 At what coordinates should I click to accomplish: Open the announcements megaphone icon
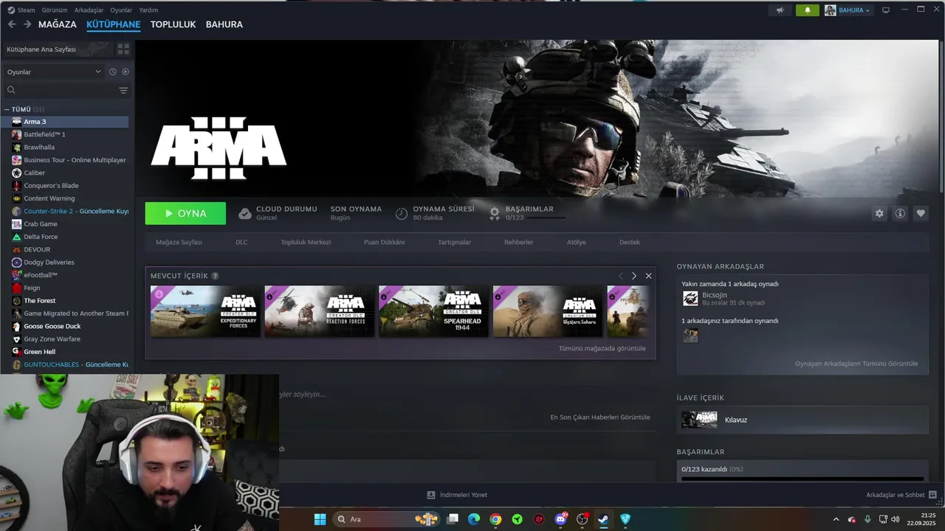click(780, 10)
